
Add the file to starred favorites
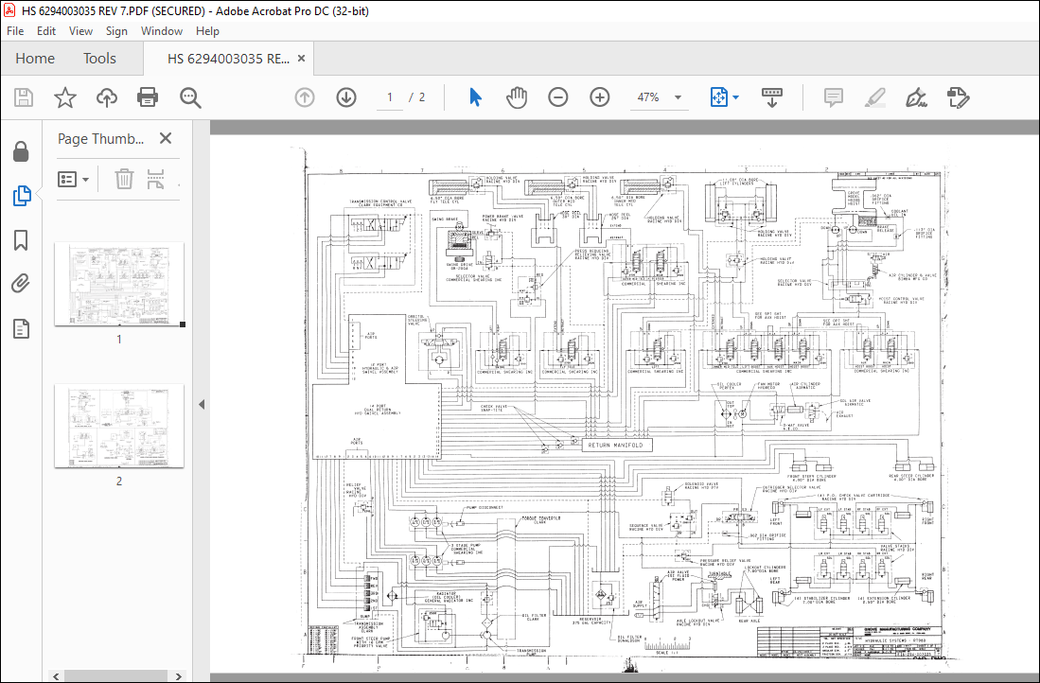[x=65, y=97]
